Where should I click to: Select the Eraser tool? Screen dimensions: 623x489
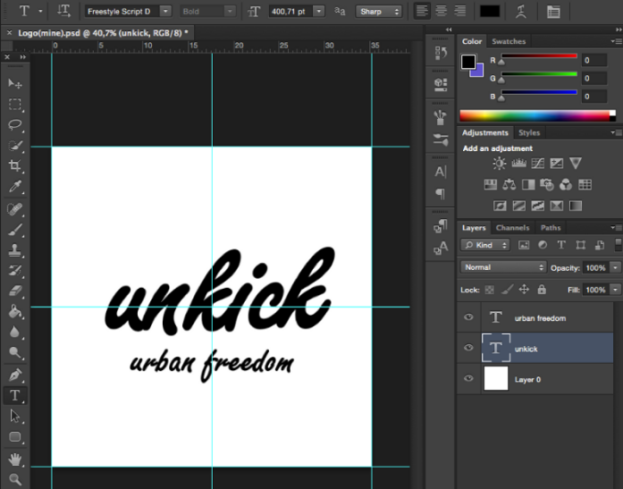tap(15, 291)
